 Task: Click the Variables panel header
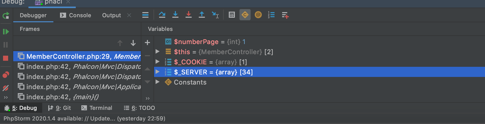160,29
